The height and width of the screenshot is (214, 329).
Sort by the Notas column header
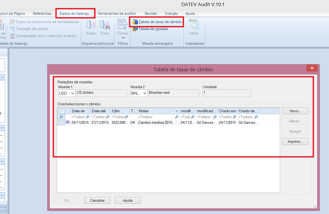tap(158, 111)
